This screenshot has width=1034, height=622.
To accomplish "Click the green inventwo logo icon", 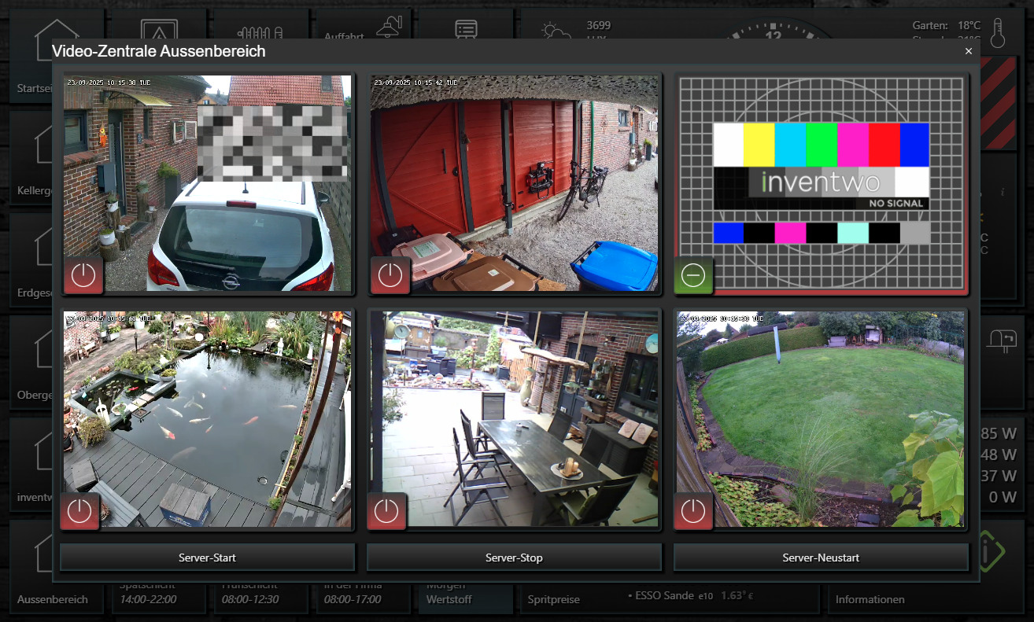I will pyautogui.click(x=990, y=551).
